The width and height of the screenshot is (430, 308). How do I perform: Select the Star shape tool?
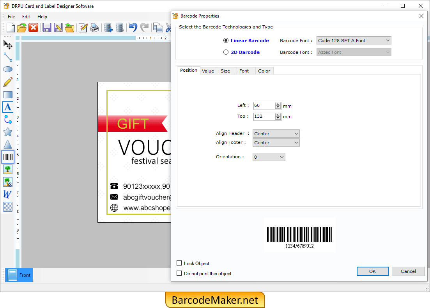(8, 132)
